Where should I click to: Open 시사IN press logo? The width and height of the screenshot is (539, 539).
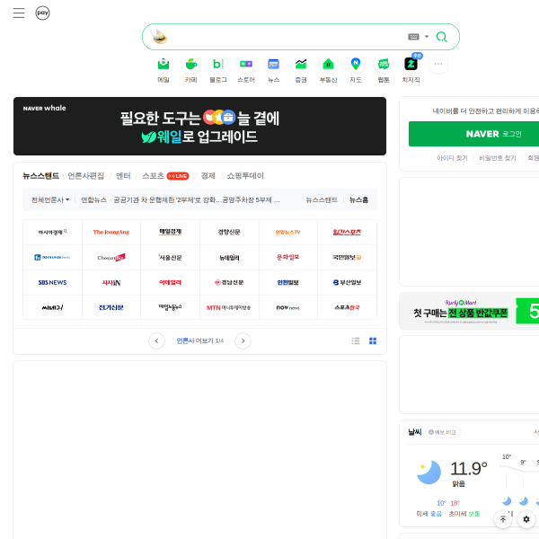click(x=111, y=283)
